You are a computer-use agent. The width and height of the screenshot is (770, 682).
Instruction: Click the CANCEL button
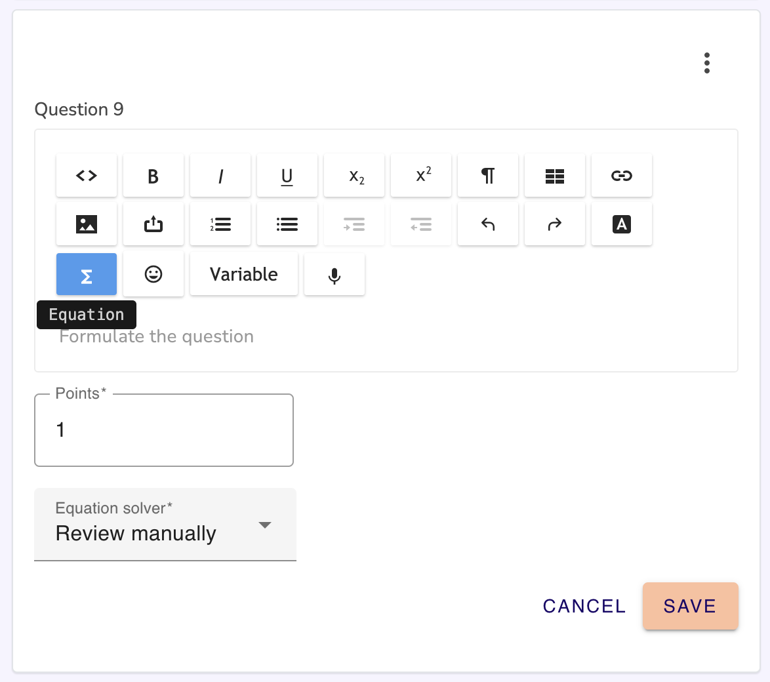584,606
